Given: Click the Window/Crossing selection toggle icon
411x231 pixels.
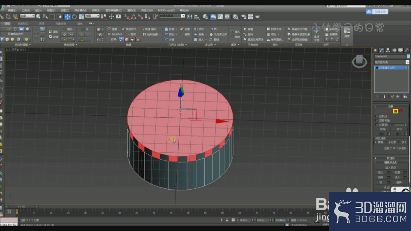Looking at the screenshot, I should coord(59,17).
